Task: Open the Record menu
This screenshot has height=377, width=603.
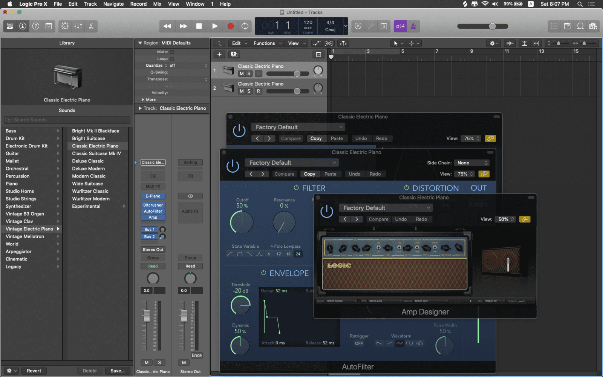Action: [138, 4]
